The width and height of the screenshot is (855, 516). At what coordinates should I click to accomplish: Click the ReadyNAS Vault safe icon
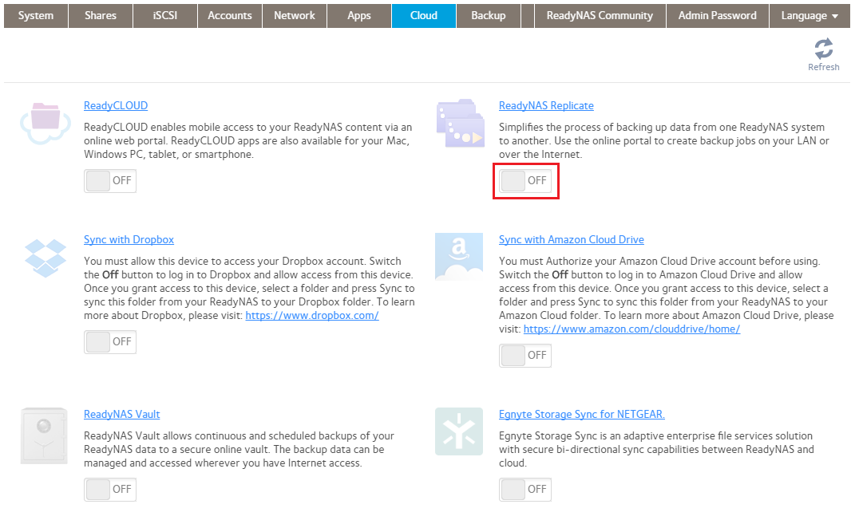tap(44, 435)
